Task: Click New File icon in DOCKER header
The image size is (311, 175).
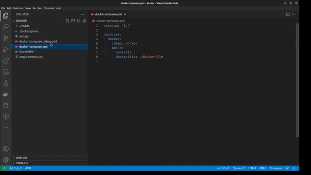Action: pos(68,21)
